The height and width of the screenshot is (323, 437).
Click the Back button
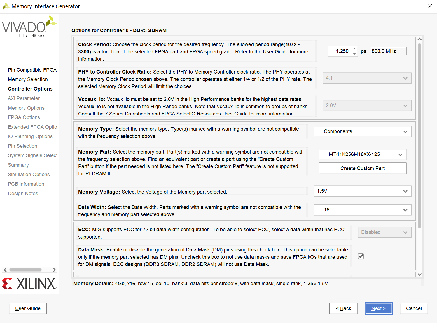click(x=343, y=308)
